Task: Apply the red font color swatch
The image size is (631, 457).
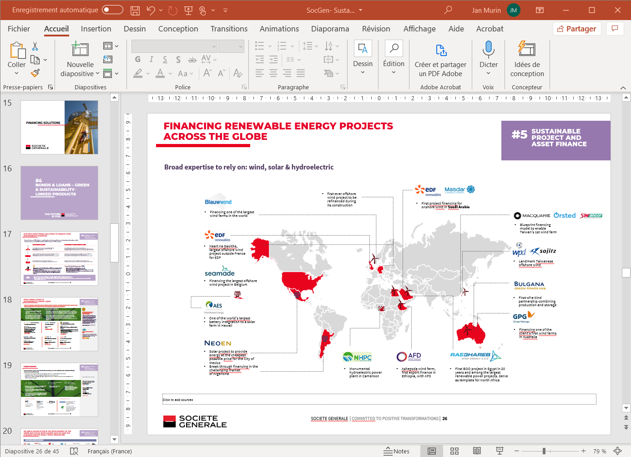Action: click(160, 73)
